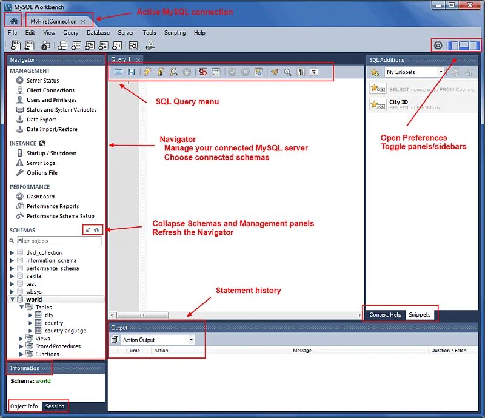Toggle word wrapping in editor
485x418 pixels.
(314, 72)
